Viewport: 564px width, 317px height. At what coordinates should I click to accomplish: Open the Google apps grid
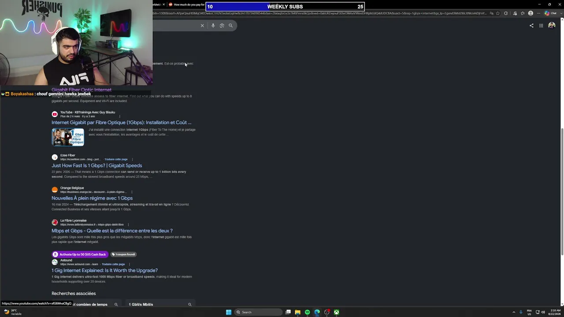[541, 26]
